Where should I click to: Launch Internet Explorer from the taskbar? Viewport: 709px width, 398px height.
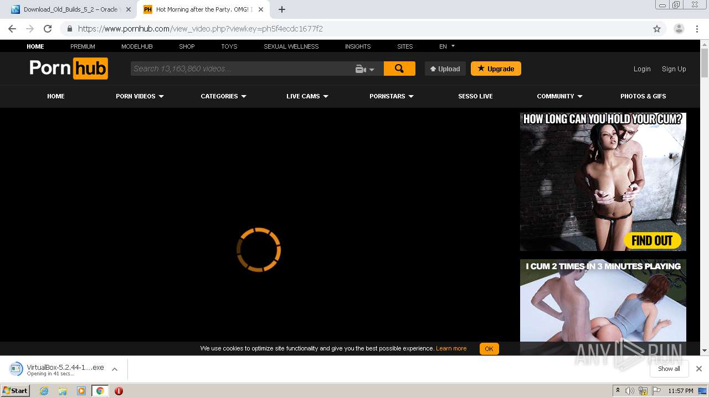[x=44, y=391]
